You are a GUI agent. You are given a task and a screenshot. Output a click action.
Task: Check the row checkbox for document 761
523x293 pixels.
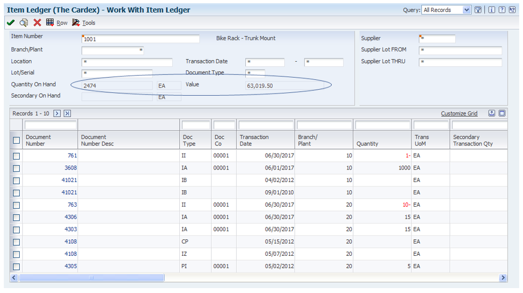16,156
